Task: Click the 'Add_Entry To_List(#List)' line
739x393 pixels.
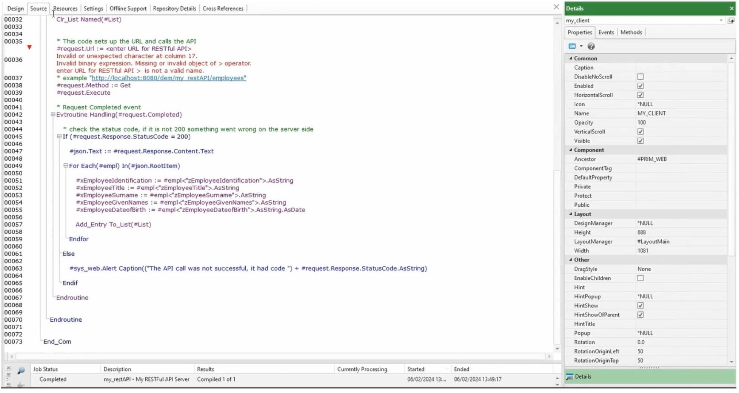Action: 113,224
